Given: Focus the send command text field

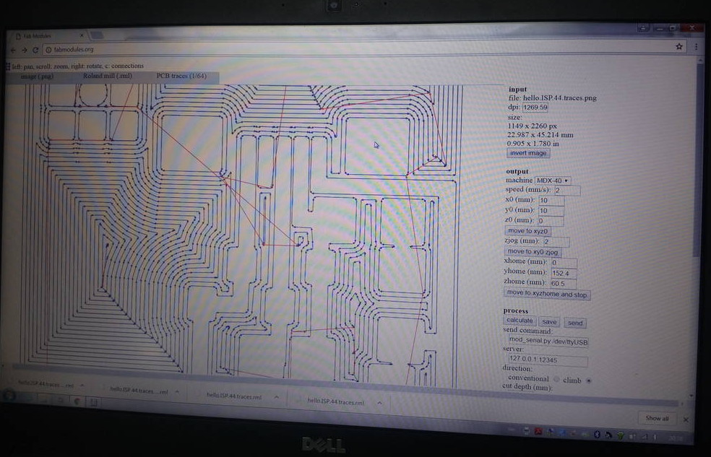Looking at the screenshot, I should [x=548, y=341].
